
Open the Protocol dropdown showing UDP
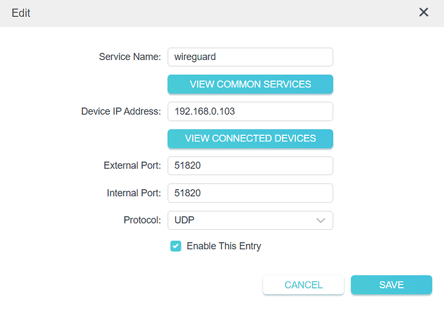point(250,220)
